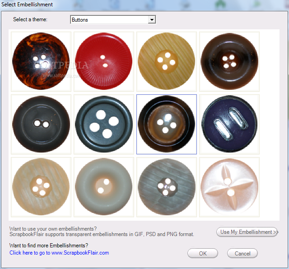Pick the grey streaked four-hole button

[x=167, y=187]
